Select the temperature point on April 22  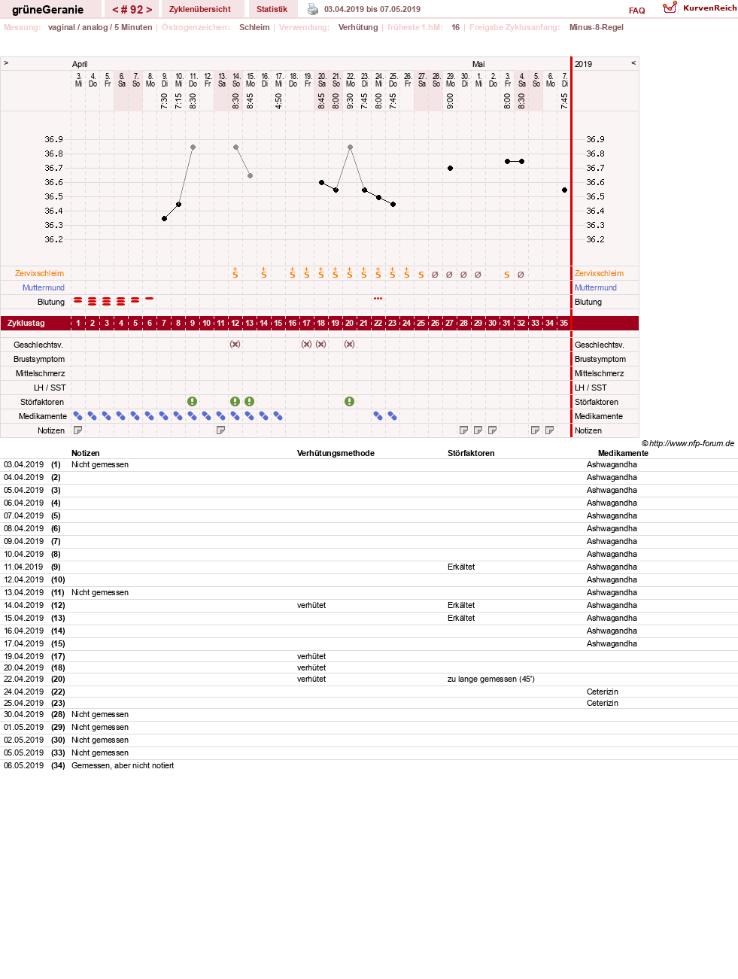[351, 147]
